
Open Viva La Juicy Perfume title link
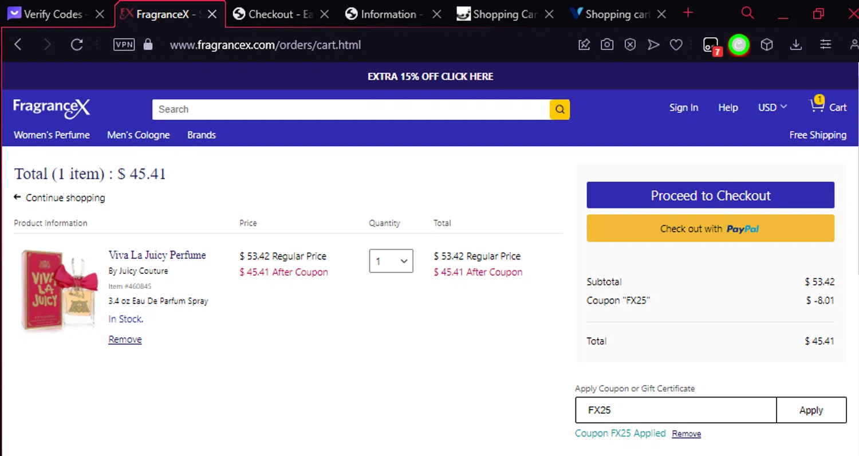click(x=157, y=255)
